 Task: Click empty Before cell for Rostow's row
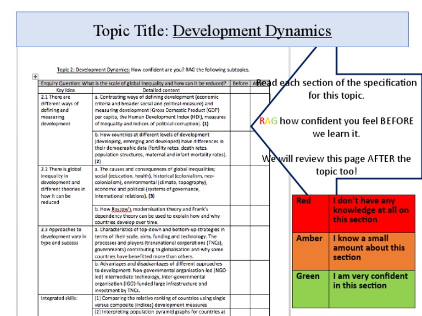tap(240, 216)
